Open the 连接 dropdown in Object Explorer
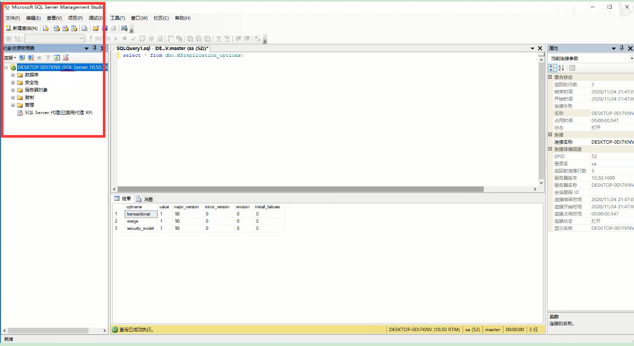The height and width of the screenshot is (346, 634). pyautogui.click(x=10, y=58)
